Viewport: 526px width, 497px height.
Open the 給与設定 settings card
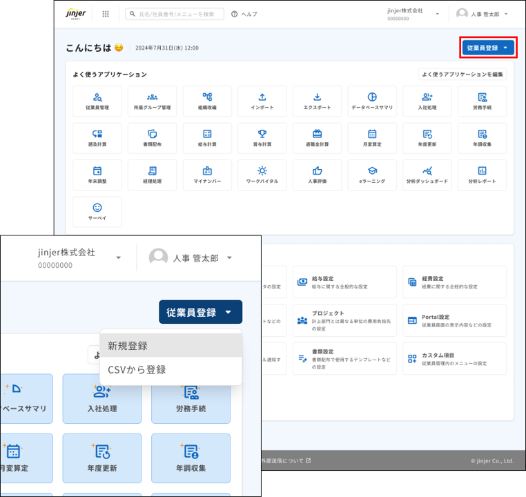(x=345, y=282)
